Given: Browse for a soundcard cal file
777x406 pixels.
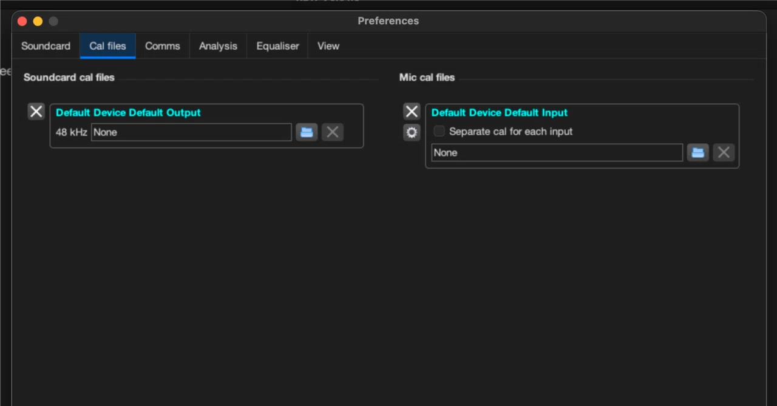Looking at the screenshot, I should 307,132.
